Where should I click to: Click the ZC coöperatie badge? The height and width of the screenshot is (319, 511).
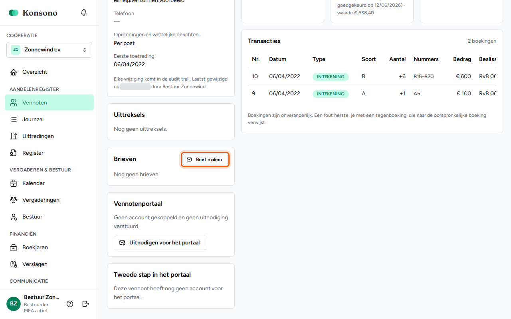click(x=16, y=50)
